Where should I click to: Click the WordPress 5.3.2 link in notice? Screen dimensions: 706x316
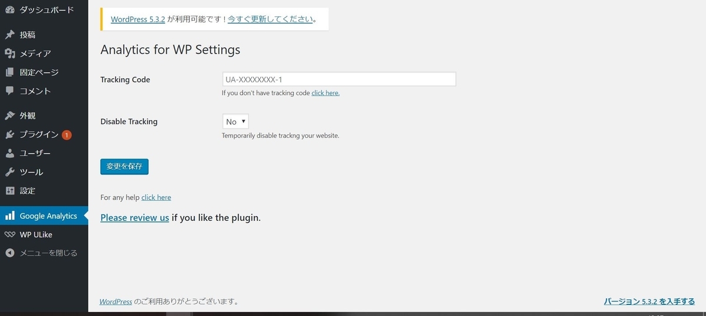click(x=138, y=19)
